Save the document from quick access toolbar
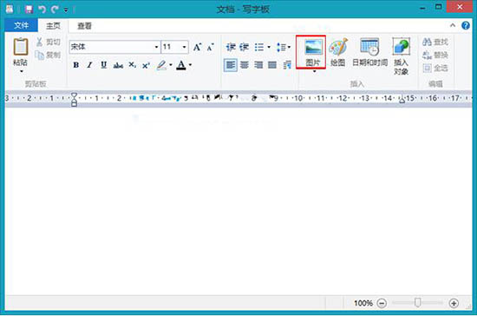Viewport: 477px width, 316px height. pyautogui.click(x=29, y=10)
